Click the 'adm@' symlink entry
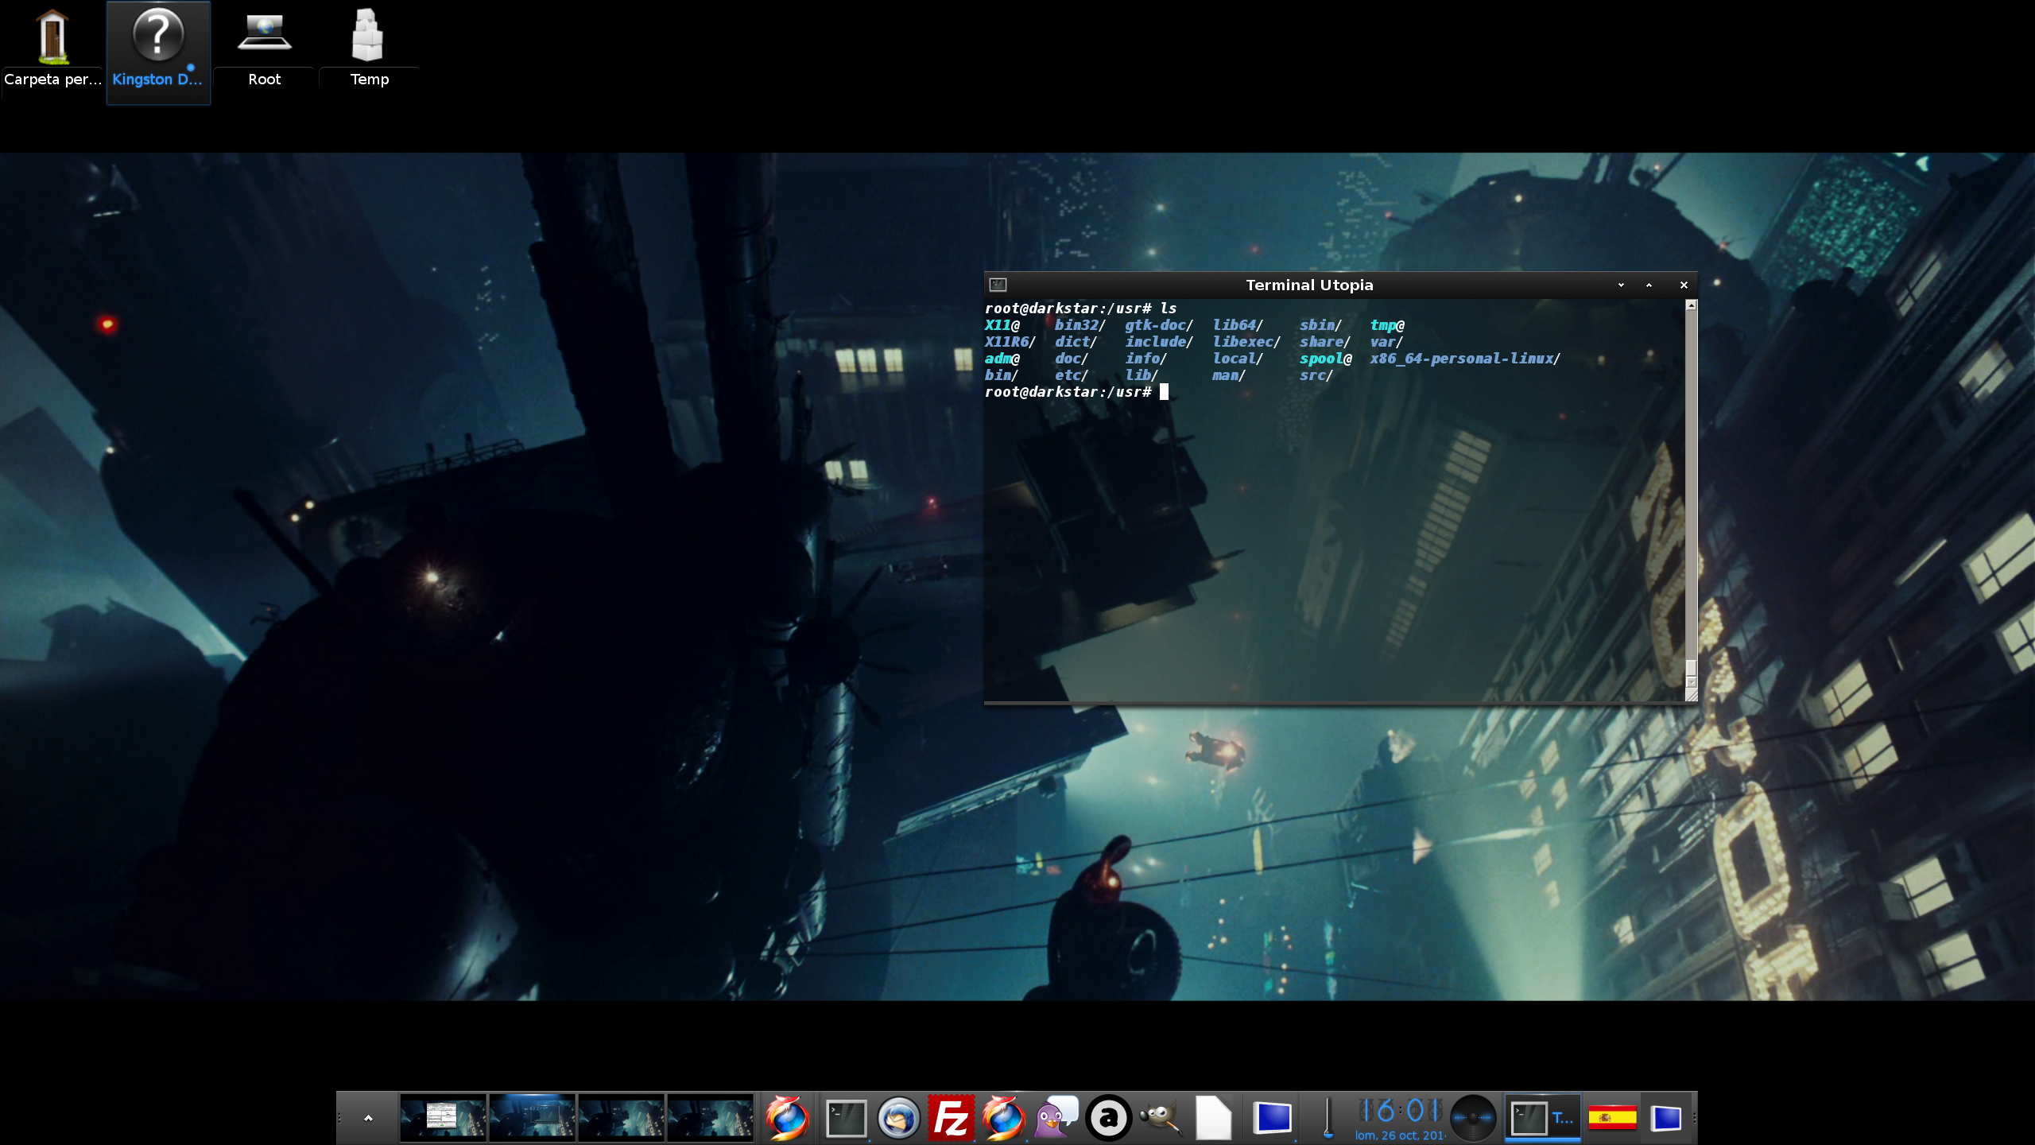Screen dimensions: 2035x1145 click(x=1002, y=359)
